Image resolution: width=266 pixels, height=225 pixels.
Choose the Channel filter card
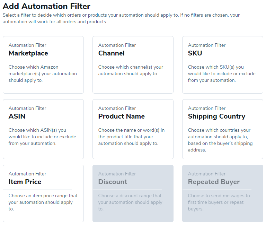point(133,65)
